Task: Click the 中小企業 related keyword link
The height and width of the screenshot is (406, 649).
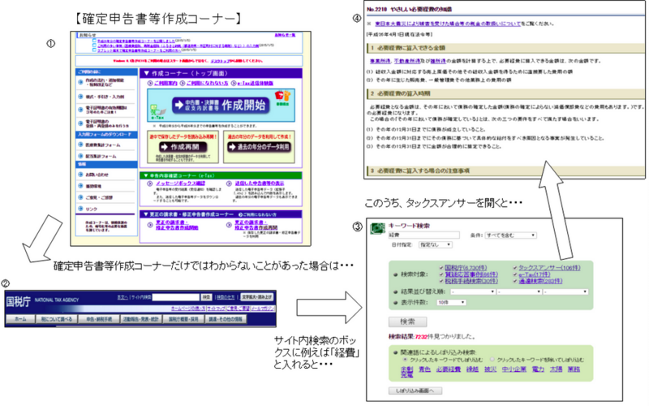Action: click(514, 369)
